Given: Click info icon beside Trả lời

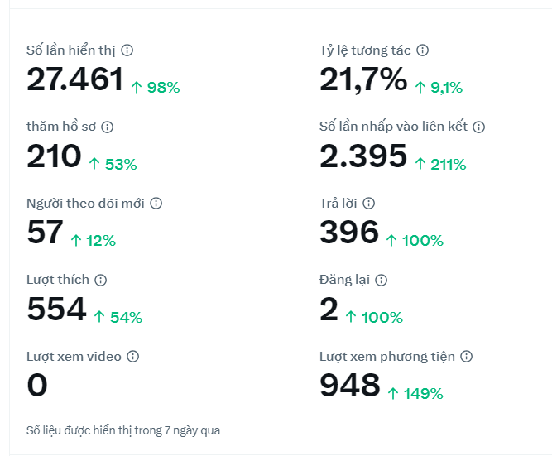Looking at the screenshot, I should (368, 204).
